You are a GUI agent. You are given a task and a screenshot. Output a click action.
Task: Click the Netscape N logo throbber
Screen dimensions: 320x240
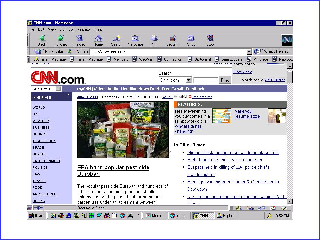click(x=287, y=40)
